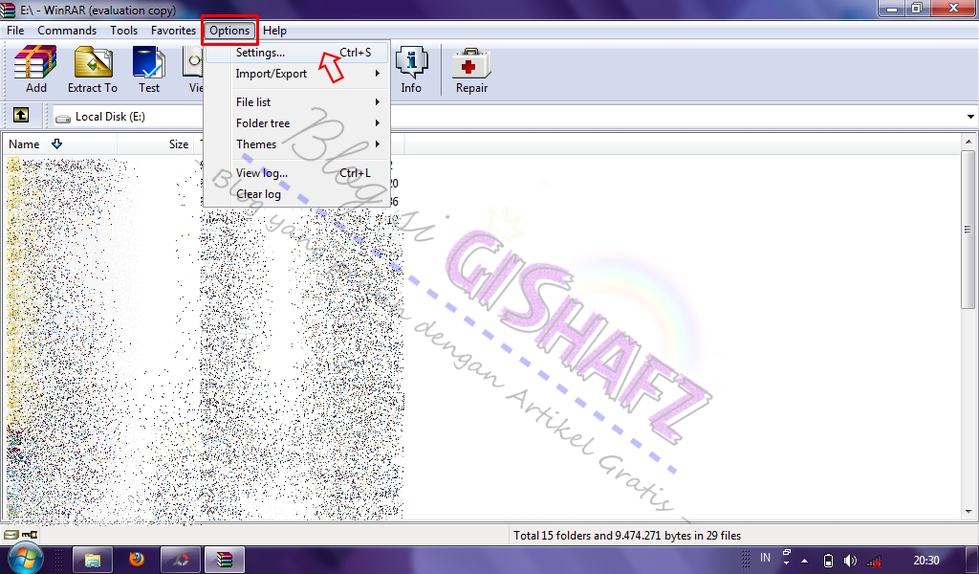The width and height of the screenshot is (979, 574).
Task: Select the Extract To tool
Action: coord(92,67)
